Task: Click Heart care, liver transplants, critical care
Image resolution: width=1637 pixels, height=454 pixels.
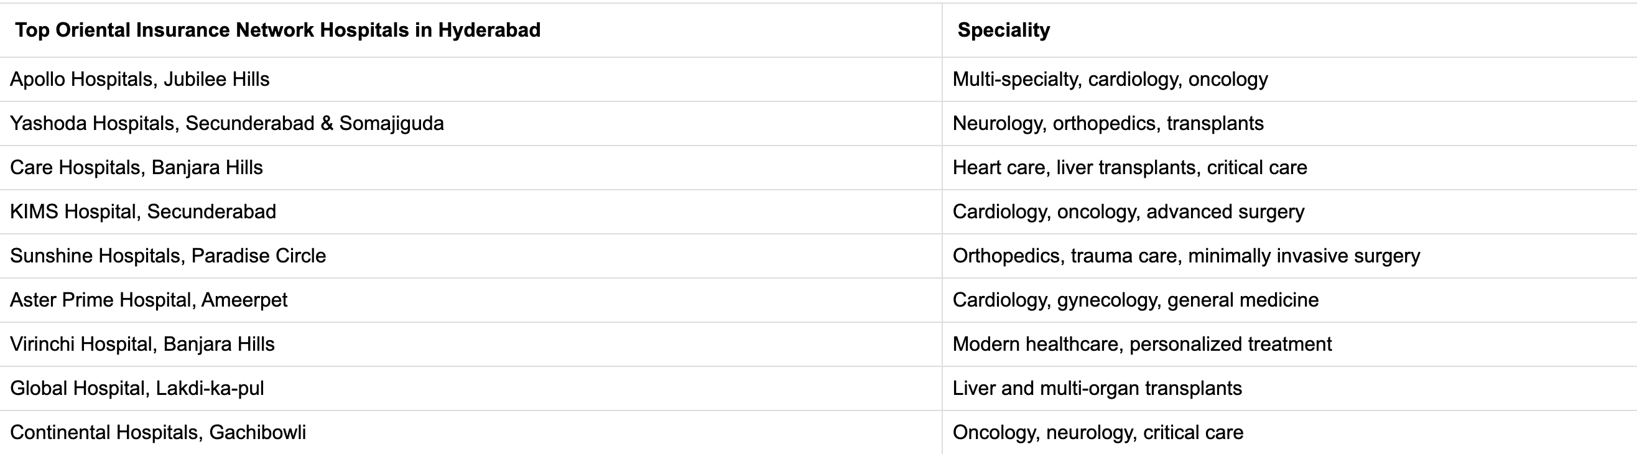Action: tap(1130, 168)
